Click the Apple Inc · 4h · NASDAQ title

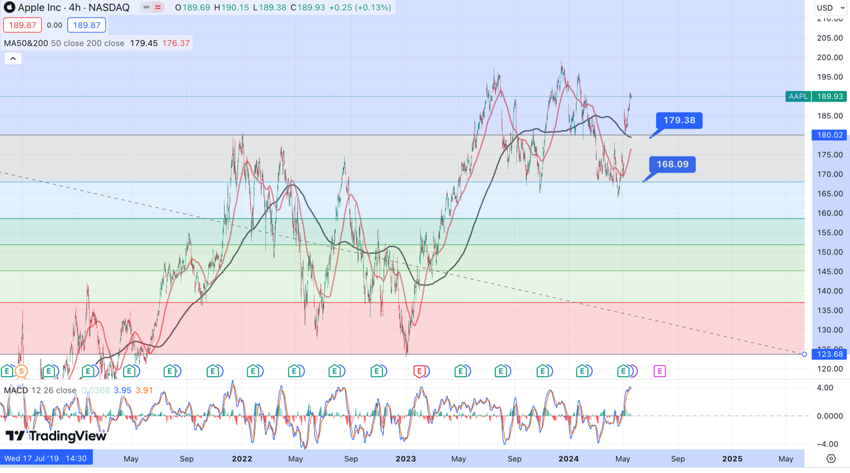point(73,7)
